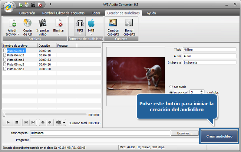Click Copiar de CD icon

pos(27,24)
